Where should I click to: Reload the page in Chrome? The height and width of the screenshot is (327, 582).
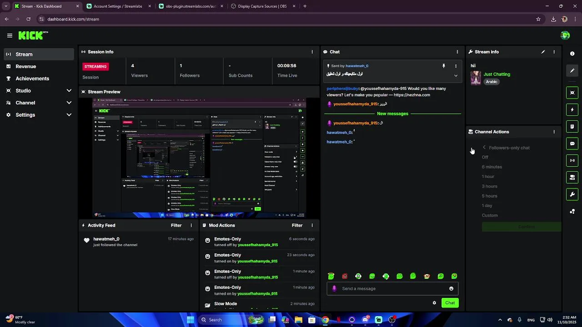coord(28,19)
